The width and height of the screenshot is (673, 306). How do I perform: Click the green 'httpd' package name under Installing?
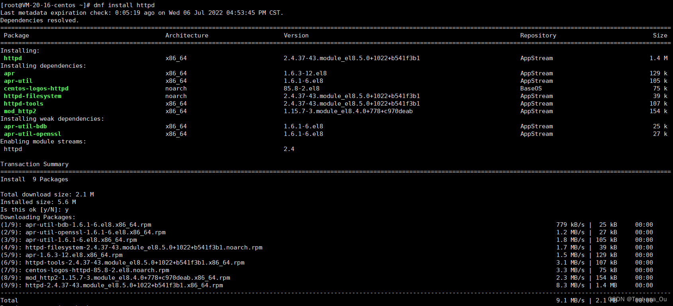point(13,58)
